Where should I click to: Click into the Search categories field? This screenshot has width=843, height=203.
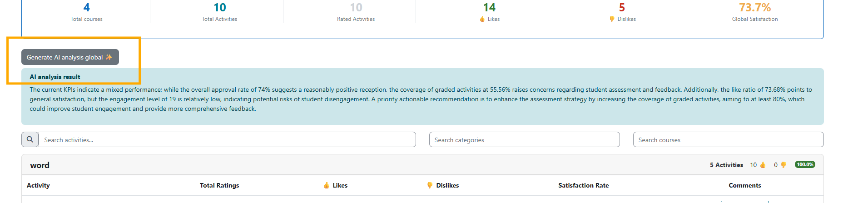coord(524,139)
